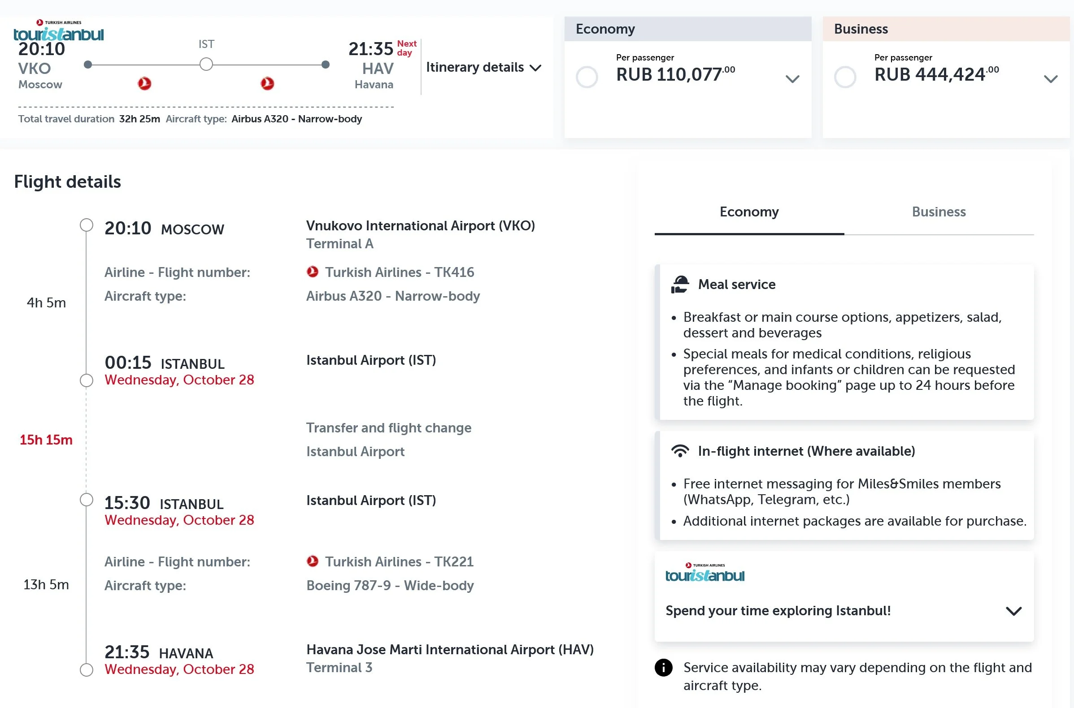Switch to the Economy services tab
This screenshot has width=1074, height=708.
(x=749, y=212)
